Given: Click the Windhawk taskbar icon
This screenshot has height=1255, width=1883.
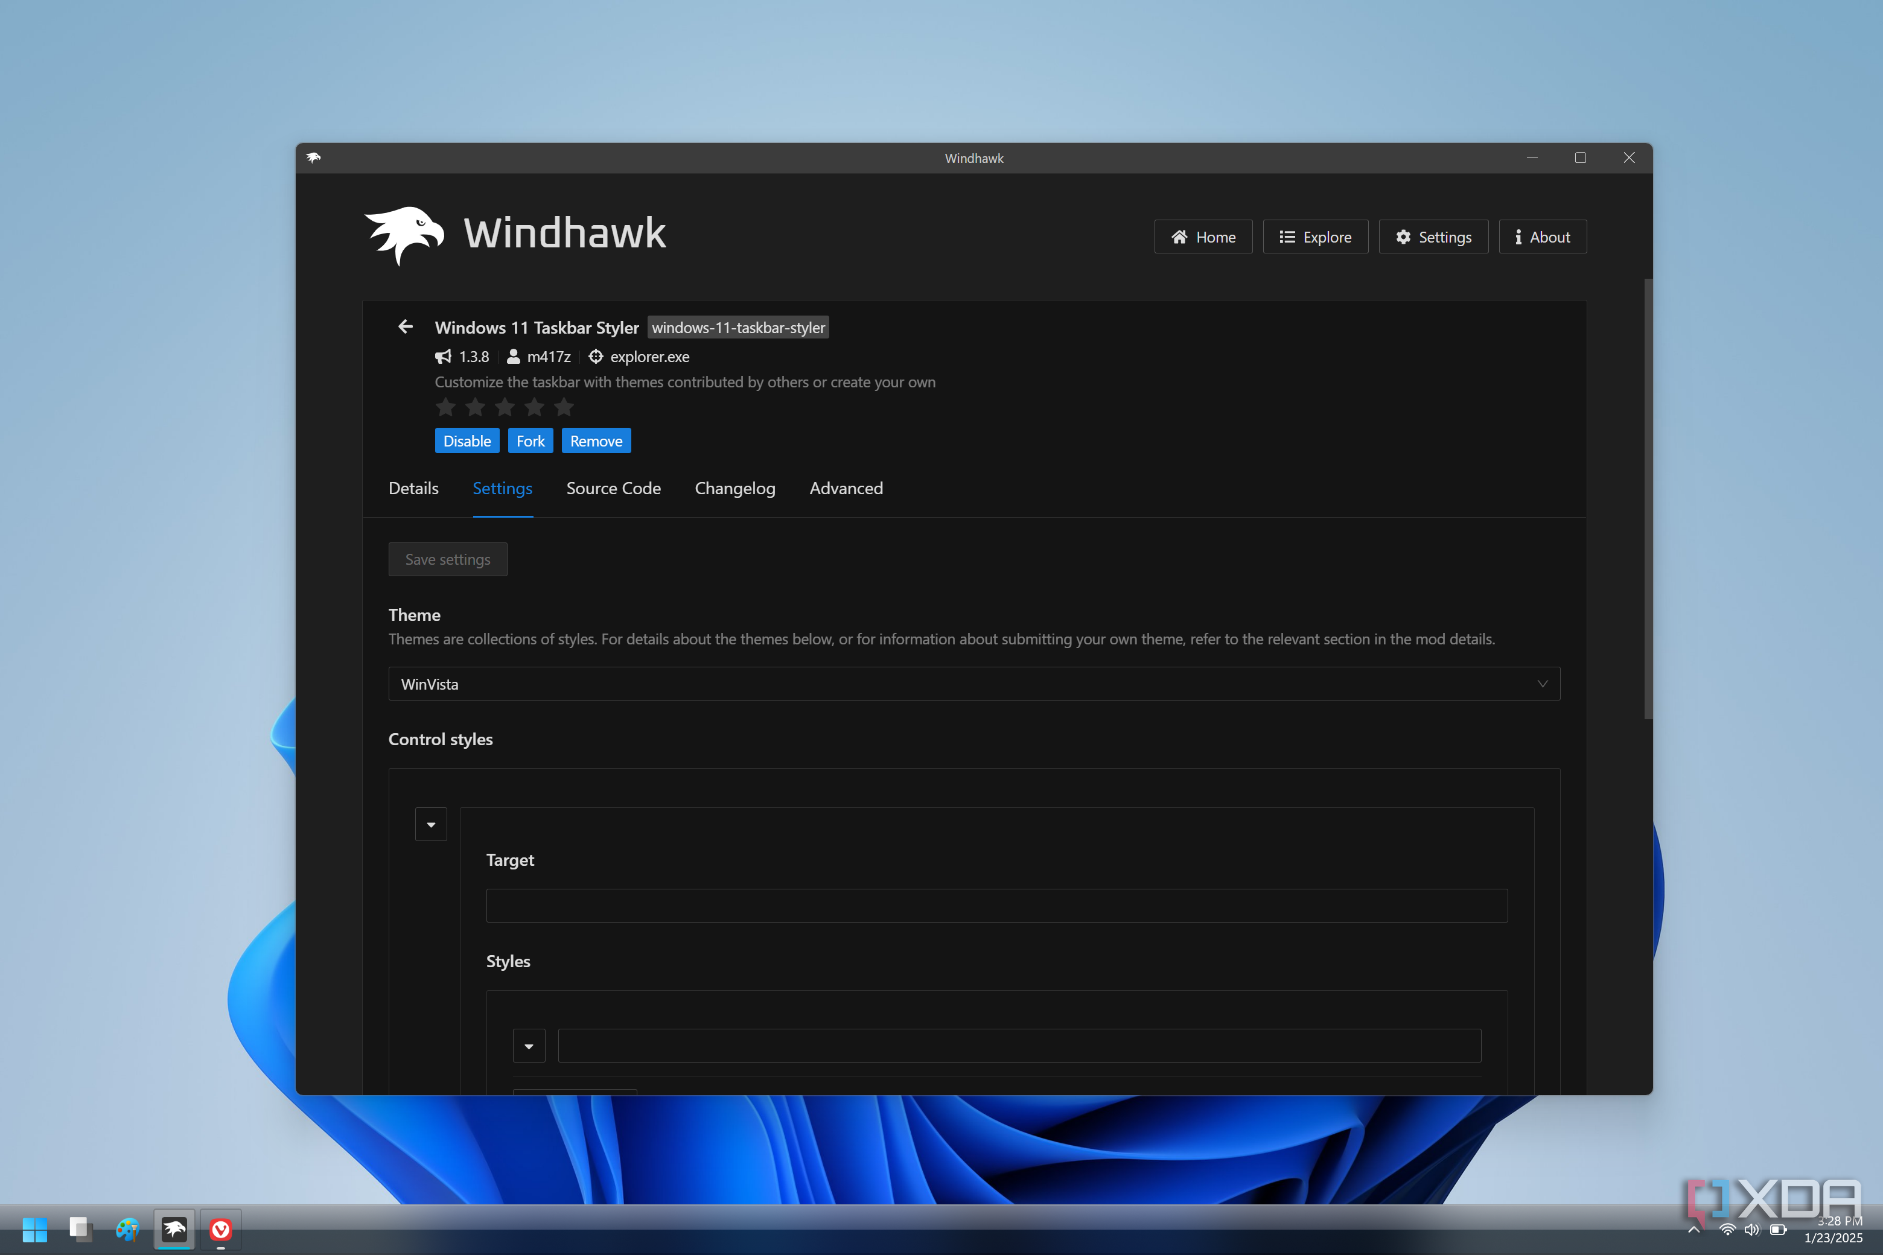Looking at the screenshot, I should pyautogui.click(x=174, y=1228).
